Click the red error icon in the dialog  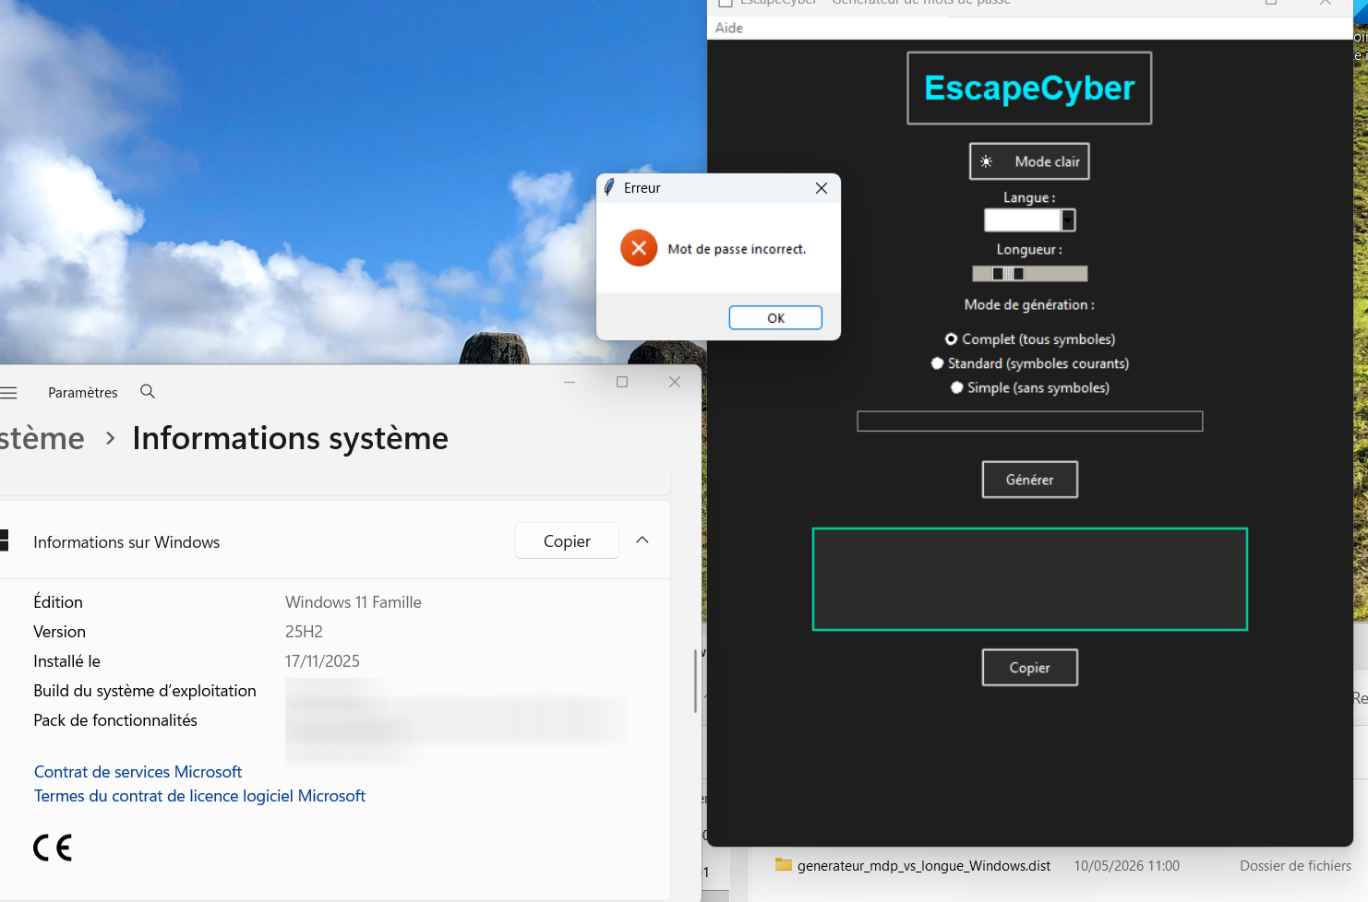pos(639,248)
